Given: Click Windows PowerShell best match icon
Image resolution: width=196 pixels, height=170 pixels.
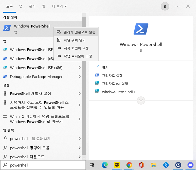Looking at the screenshot, I should tap(7, 28).
